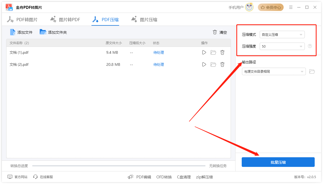323x184 pixels.
Task: Open folder for 文档 (2).pdf
Action: (213, 64)
